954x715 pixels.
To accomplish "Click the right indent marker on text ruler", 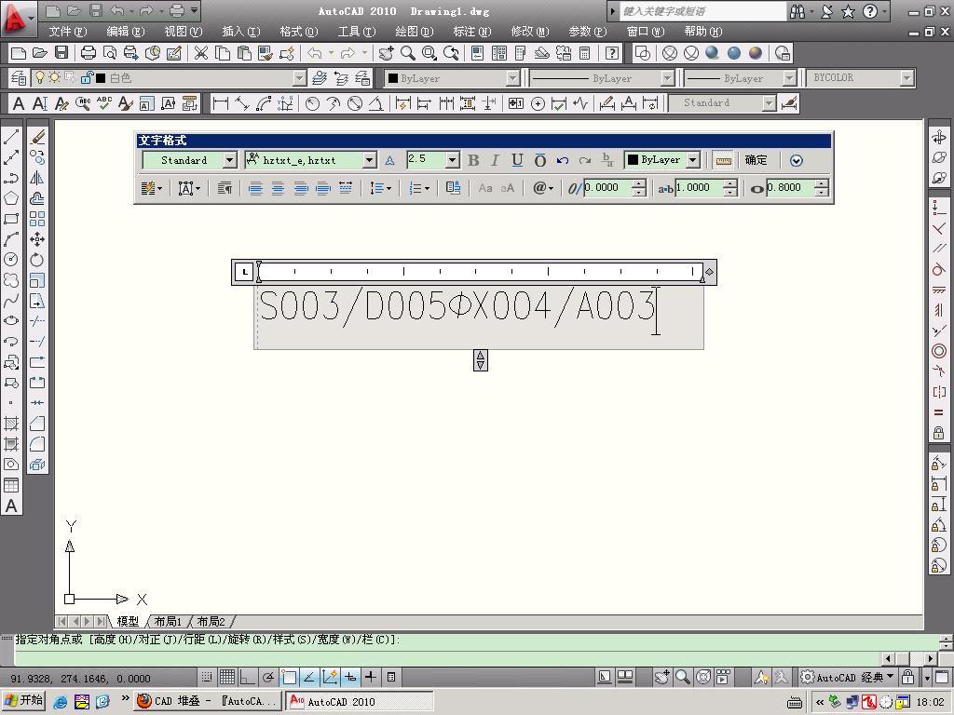I will [702, 277].
